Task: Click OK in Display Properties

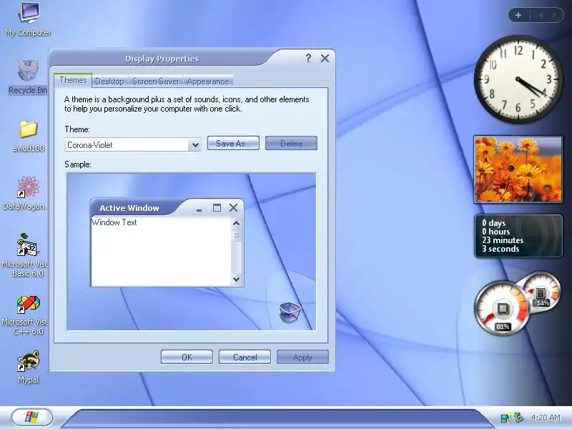Action: 187,357
